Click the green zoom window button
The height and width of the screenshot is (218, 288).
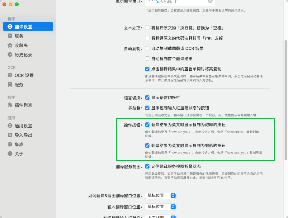pos(17,4)
